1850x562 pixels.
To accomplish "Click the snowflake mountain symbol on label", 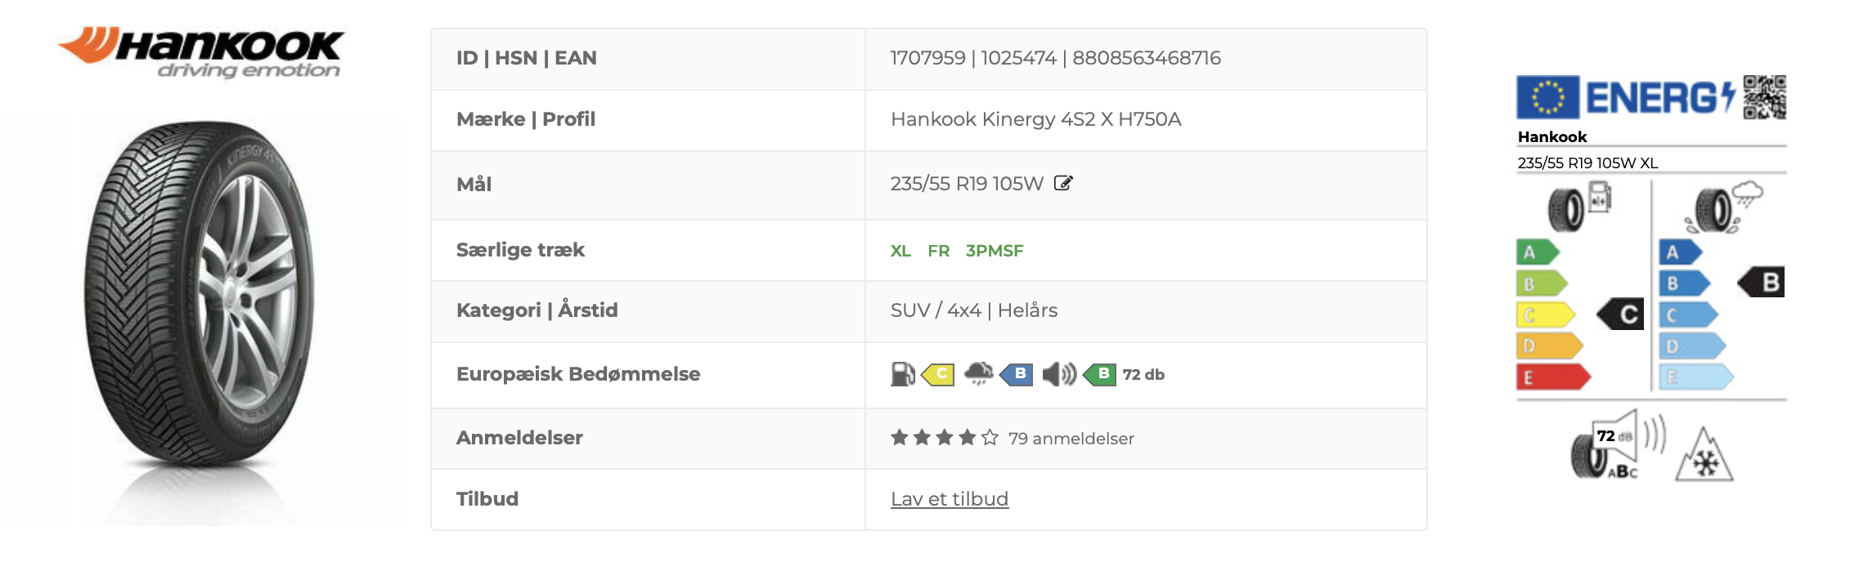I will click(x=1704, y=456).
